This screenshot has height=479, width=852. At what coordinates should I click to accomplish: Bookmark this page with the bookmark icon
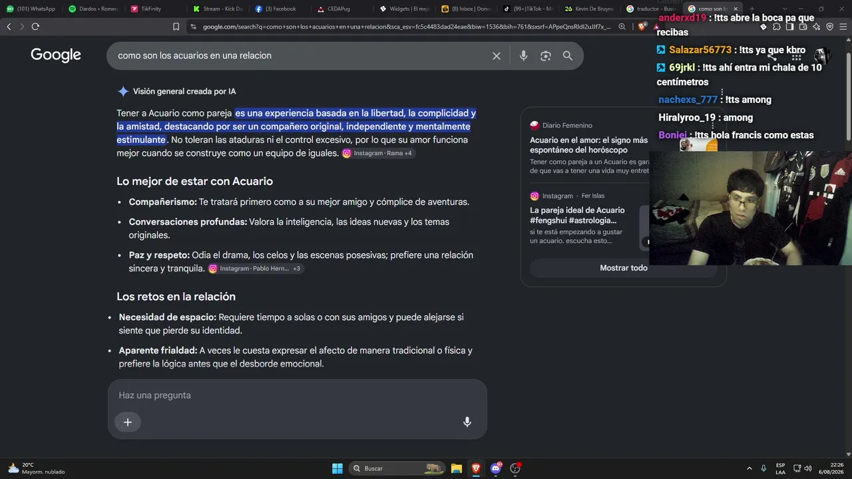(x=176, y=27)
